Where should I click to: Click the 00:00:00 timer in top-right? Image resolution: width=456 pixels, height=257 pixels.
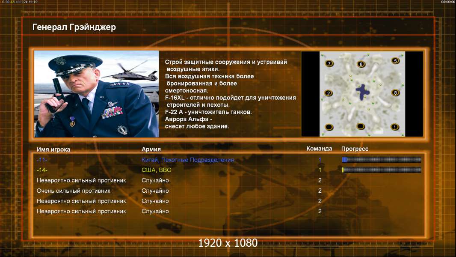click(448, 2)
